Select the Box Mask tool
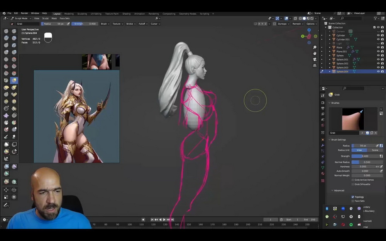Viewport: 386px width, 241px height. click(6, 144)
